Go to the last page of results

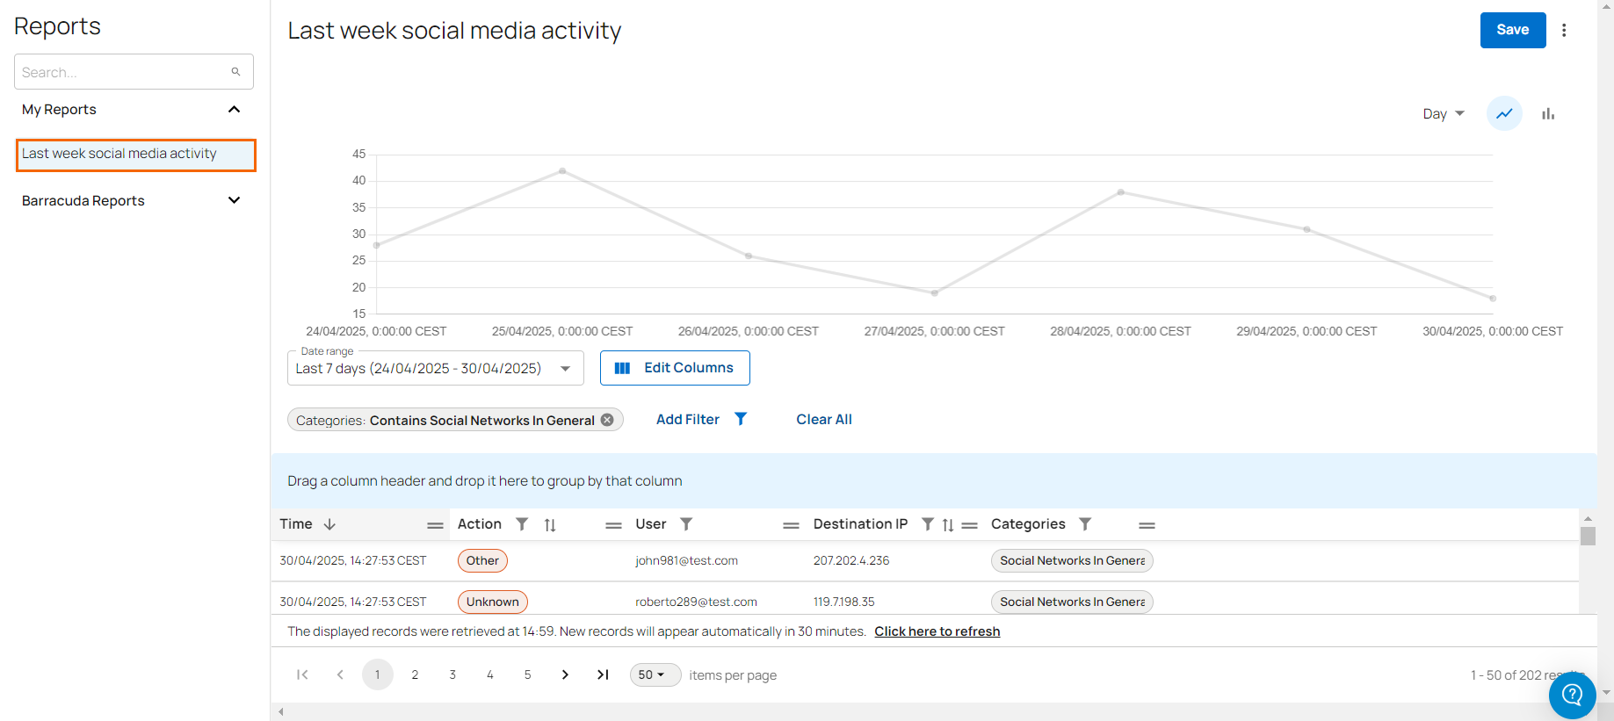(x=603, y=674)
